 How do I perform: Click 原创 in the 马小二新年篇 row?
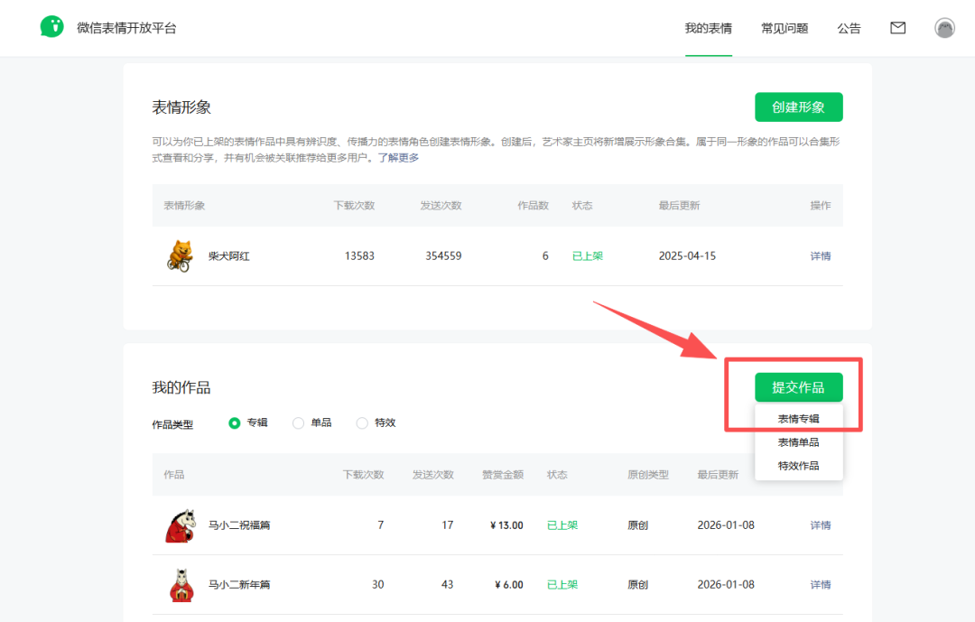click(x=638, y=585)
